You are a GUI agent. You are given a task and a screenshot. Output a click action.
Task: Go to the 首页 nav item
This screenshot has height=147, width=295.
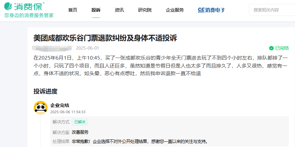tap(73, 10)
